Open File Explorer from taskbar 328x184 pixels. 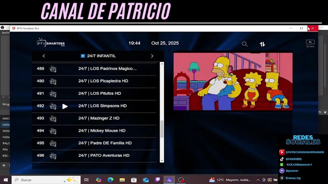[122, 180]
